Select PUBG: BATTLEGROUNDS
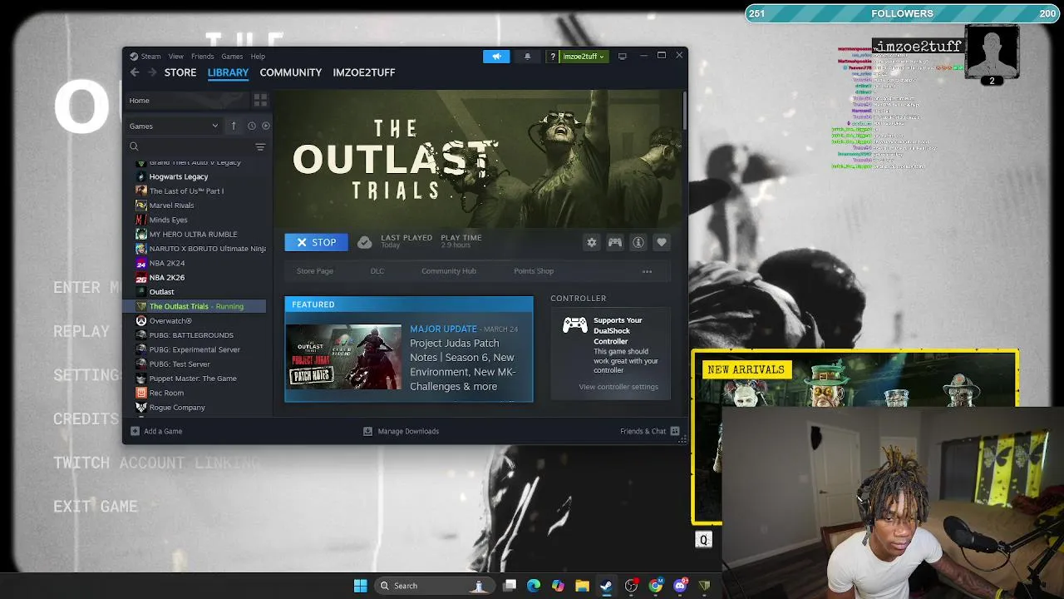 (191, 335)
